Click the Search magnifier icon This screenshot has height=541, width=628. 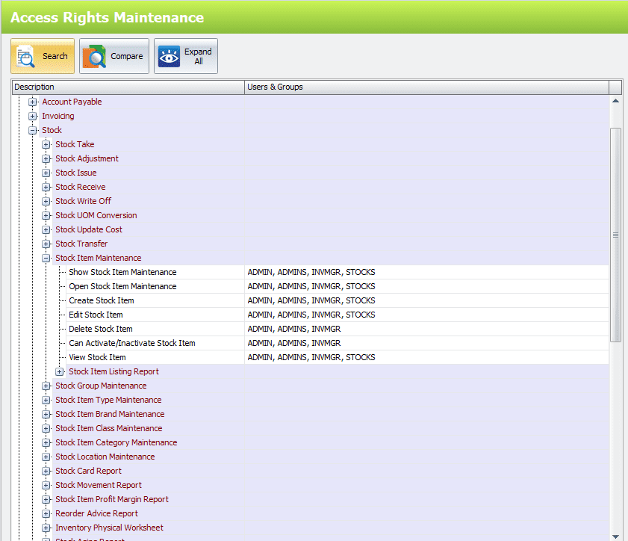[26, 57]
